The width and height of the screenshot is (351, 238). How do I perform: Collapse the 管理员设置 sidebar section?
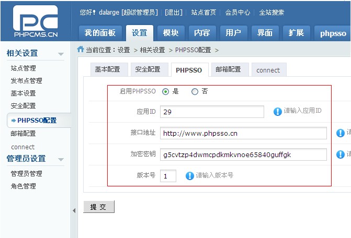pos(61,159)
